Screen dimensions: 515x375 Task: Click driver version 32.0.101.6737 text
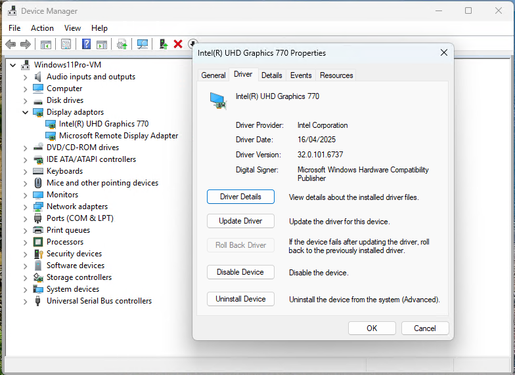pos(321,155)
